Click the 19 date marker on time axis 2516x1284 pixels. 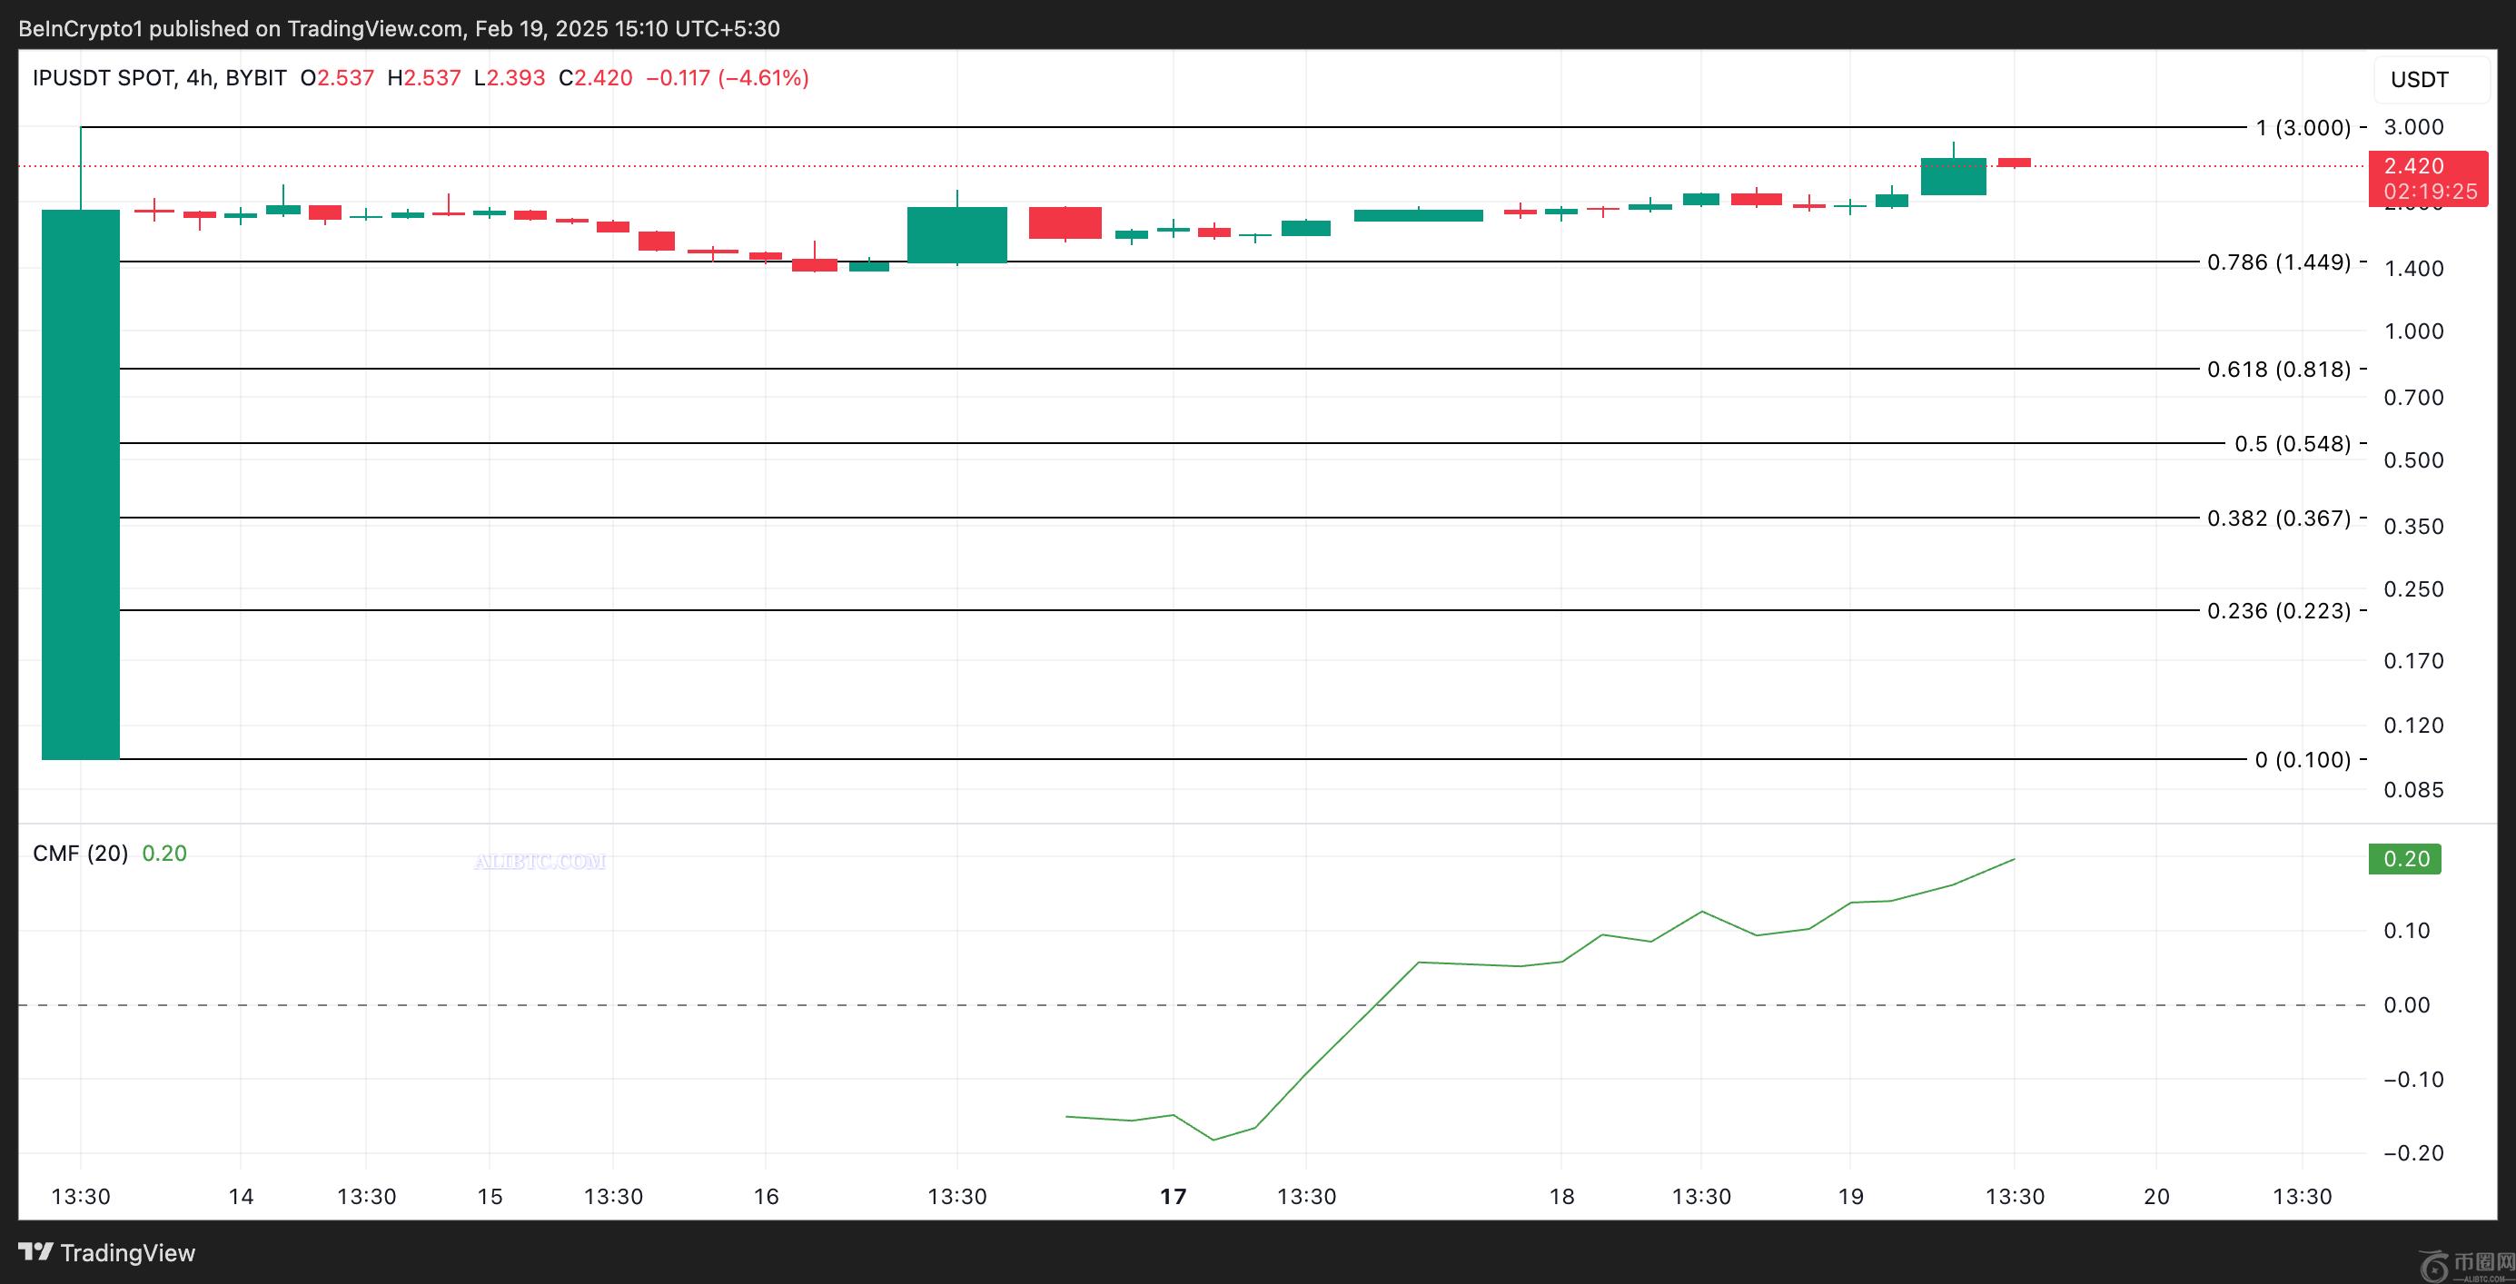click(1850, 1196)
